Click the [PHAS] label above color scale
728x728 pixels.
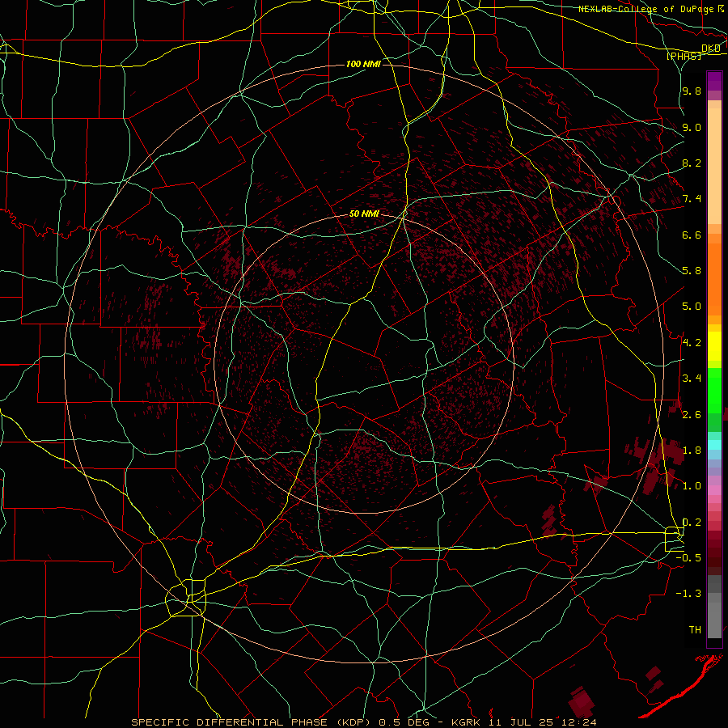click(x=684, y=56)
